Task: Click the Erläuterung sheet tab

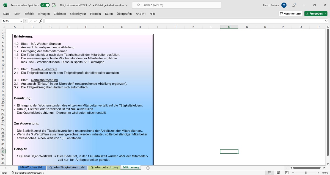Action: 131,168
